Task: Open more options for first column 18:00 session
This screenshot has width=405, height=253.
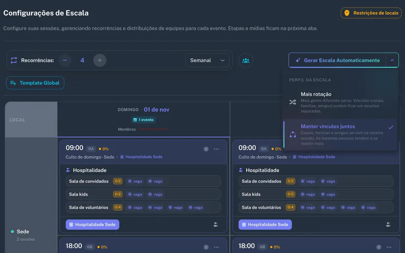Action: 216,247
